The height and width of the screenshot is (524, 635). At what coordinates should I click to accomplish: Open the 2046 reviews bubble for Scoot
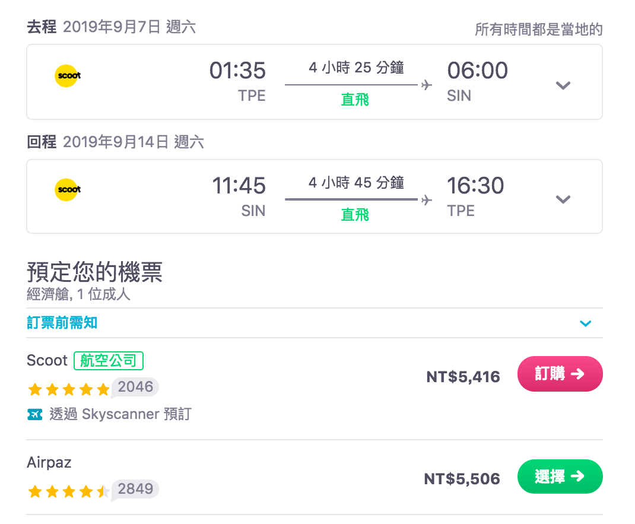(x=135, y=388)
